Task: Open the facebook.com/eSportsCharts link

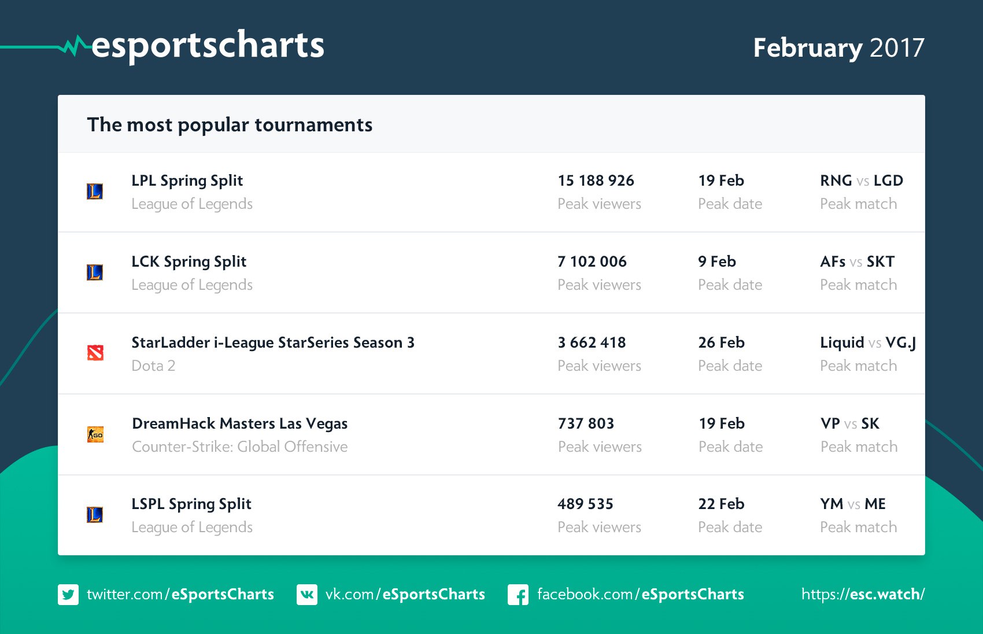Action: (x=640, y=595)
